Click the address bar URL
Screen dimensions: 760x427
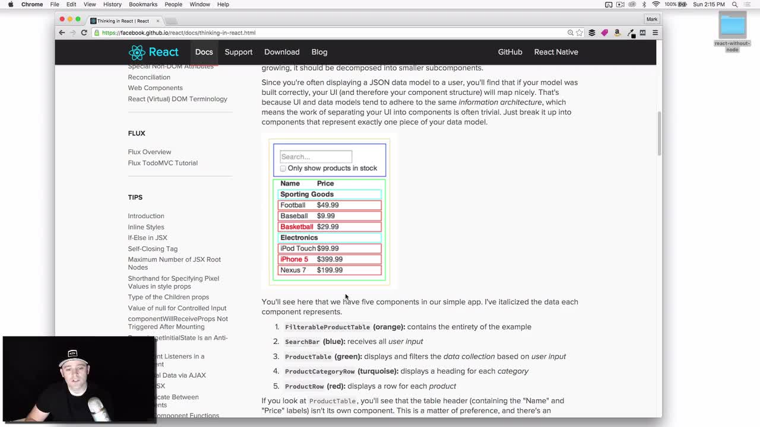[x=179, y=33]
